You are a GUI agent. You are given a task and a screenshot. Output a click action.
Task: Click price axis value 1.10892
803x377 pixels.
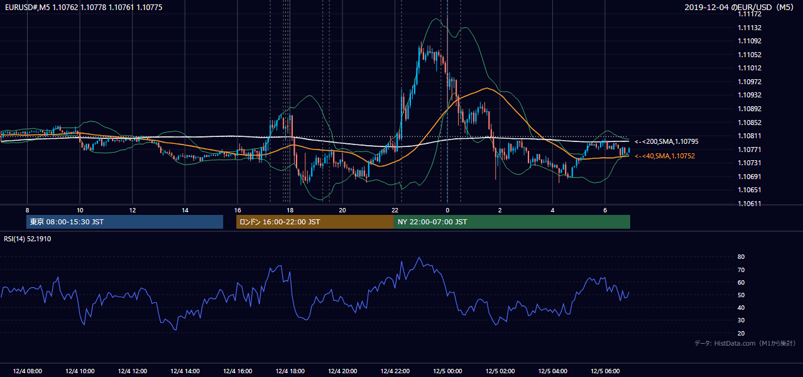pyautogui.click(x=750, y=109)
